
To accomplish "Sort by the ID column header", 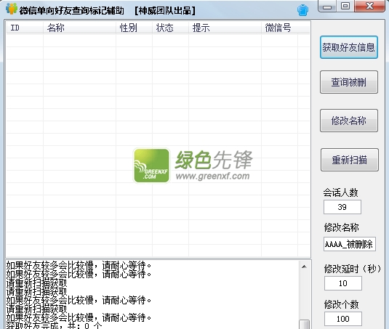I will click(x=25, y=28).
